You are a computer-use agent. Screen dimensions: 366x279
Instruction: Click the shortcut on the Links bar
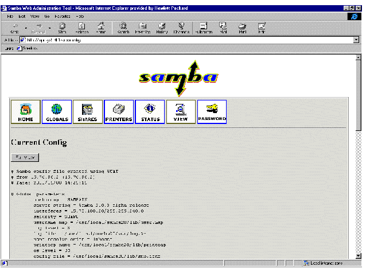28,48
